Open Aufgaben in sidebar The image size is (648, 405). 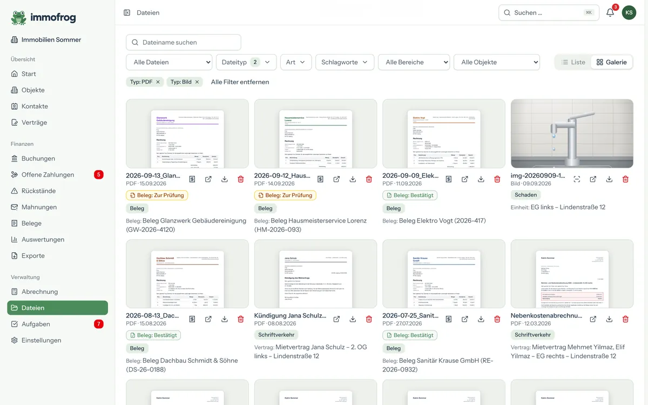pyautogui.click(x=57, y=324)
